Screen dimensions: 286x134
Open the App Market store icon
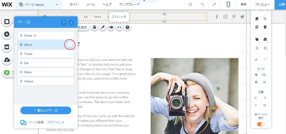(7, 47)
